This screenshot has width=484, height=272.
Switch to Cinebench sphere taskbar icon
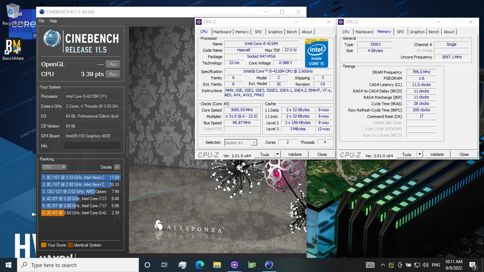click(269, 265)
